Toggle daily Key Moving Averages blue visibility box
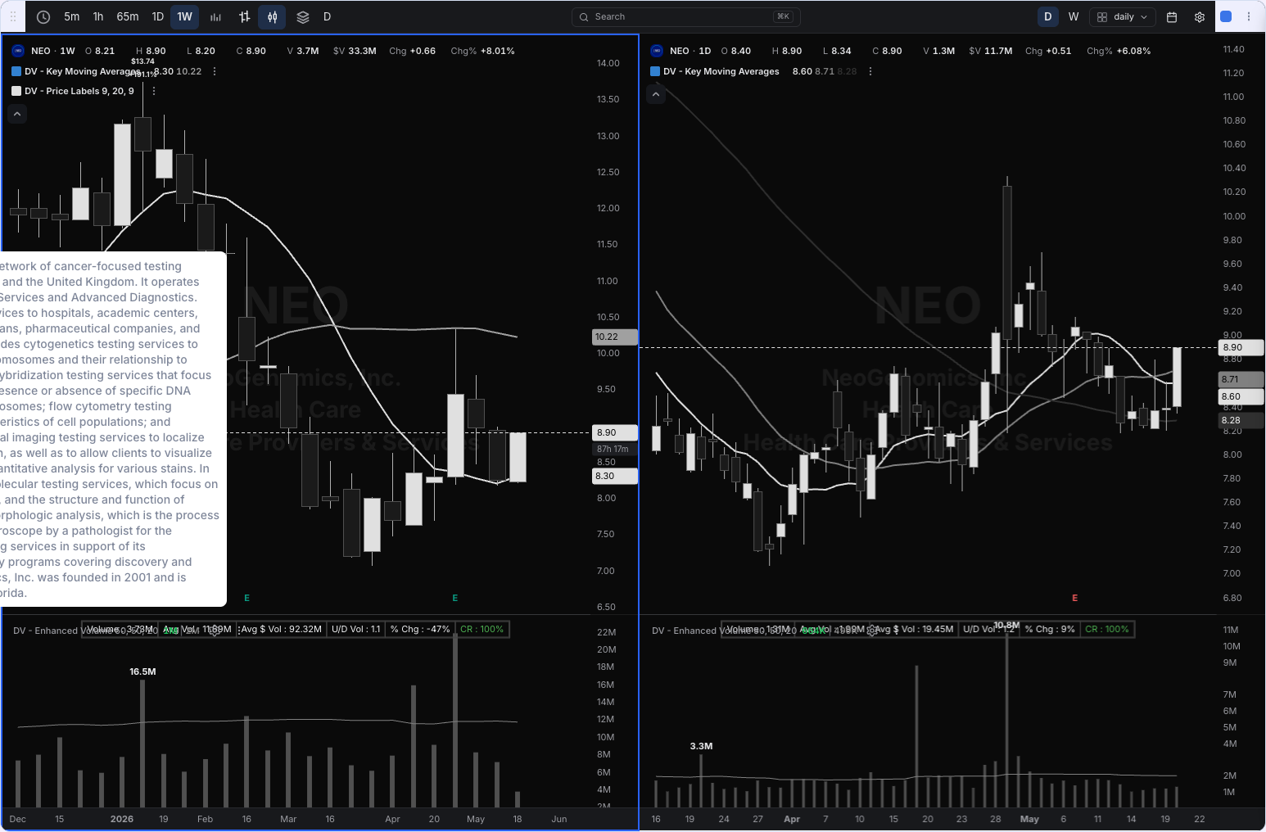1266x832 pixels. click(655, 71)
